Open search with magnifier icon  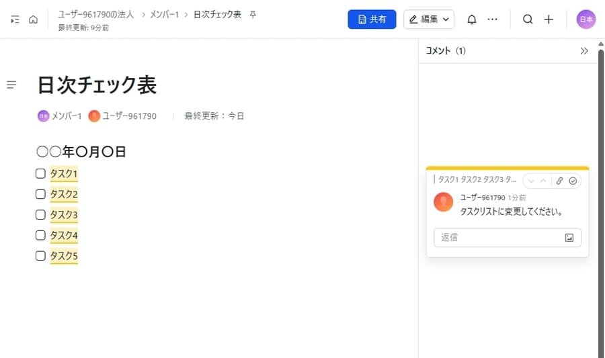[x=528, y=19]
